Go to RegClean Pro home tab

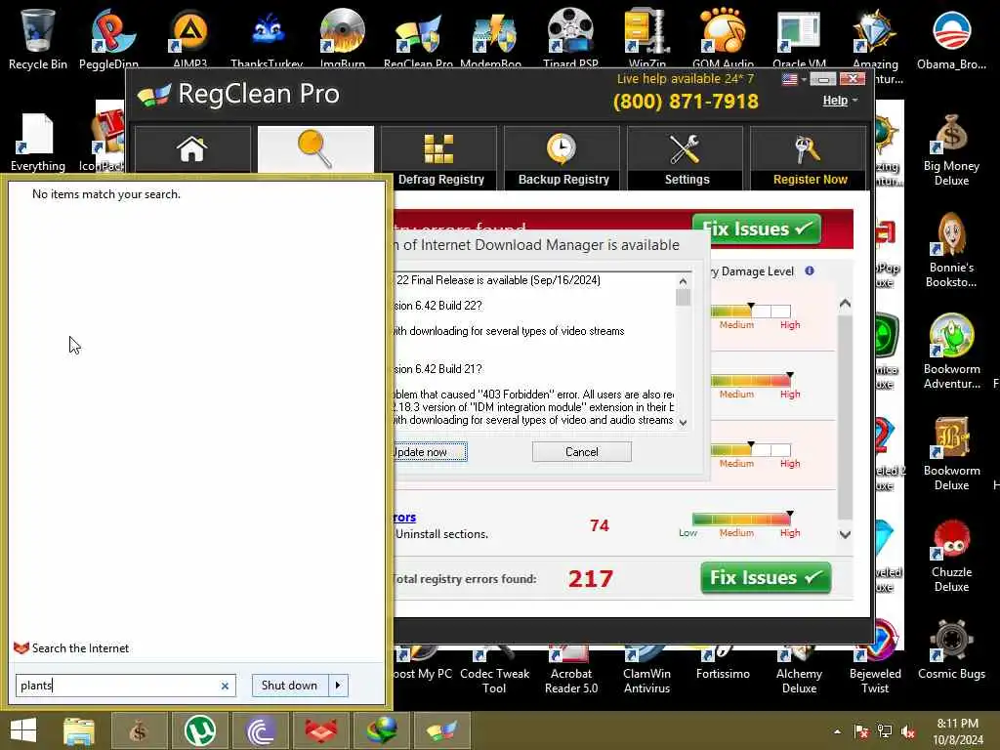pos(192,149)
